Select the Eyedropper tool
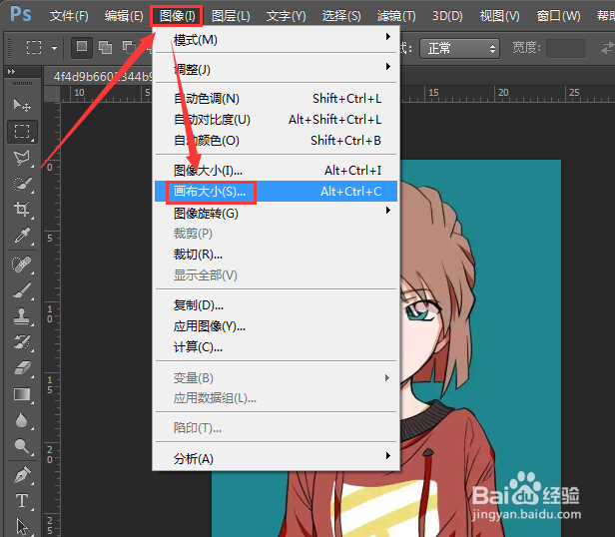This screenshot has height=537, width=615. click(22, 236)
